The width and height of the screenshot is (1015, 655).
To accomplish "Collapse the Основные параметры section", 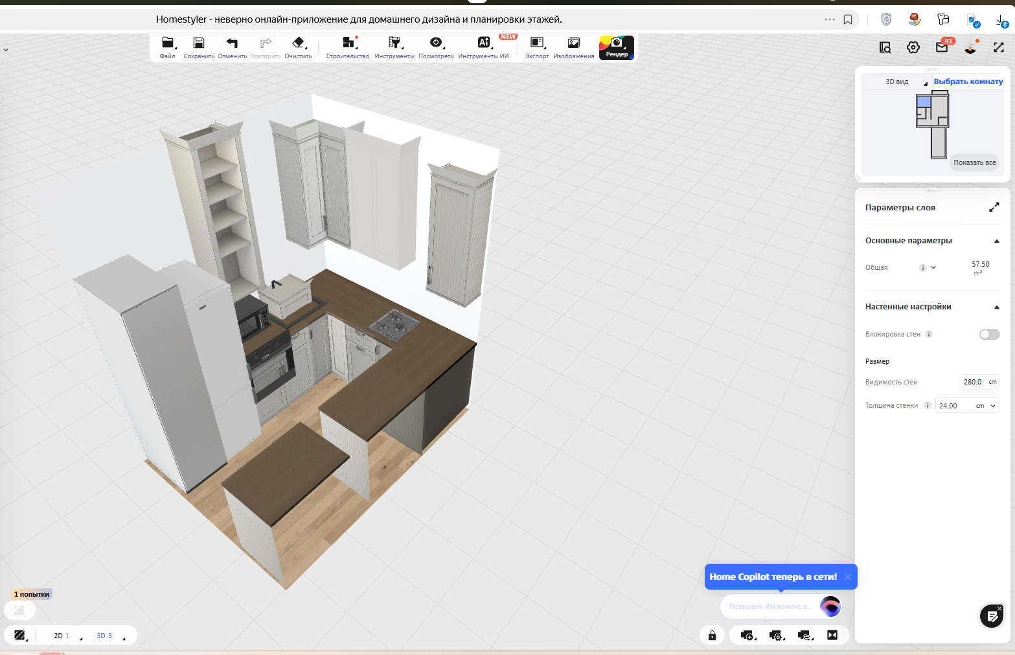I will [996, 241].
